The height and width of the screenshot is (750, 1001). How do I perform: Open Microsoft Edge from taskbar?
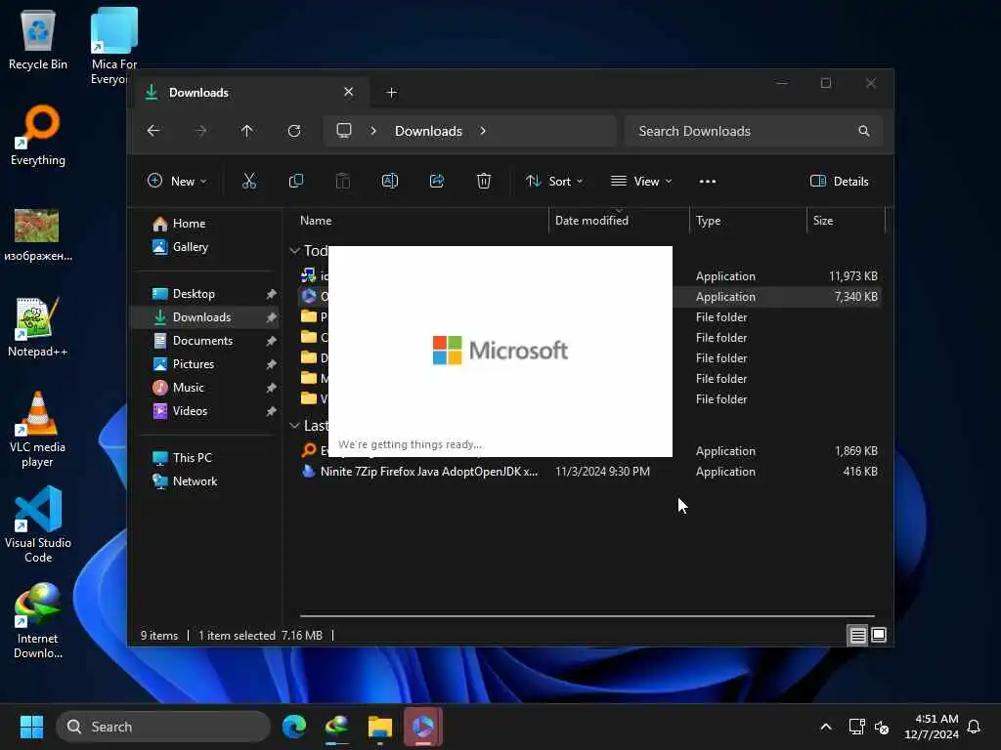294,727
